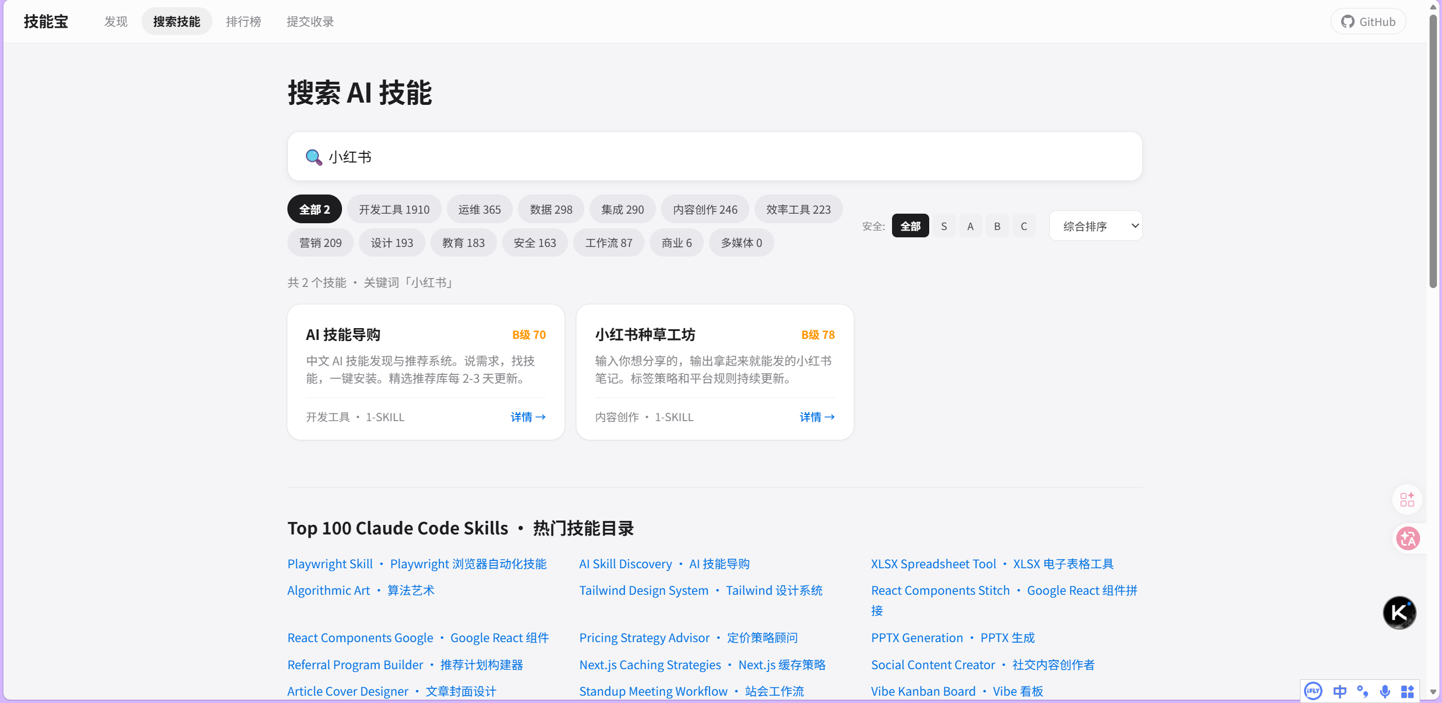Switch to the 排行榜 navigation tab
Screen dimensions: 1442x703
(243, 21)
